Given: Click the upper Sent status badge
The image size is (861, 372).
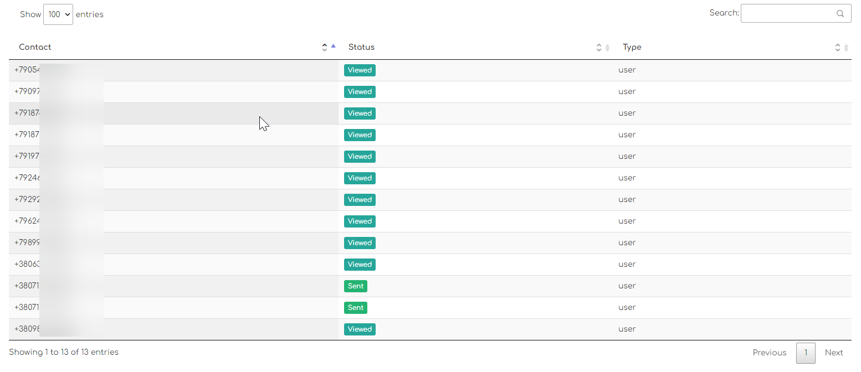Looking at the screenshot, I should tap(356, 286).
